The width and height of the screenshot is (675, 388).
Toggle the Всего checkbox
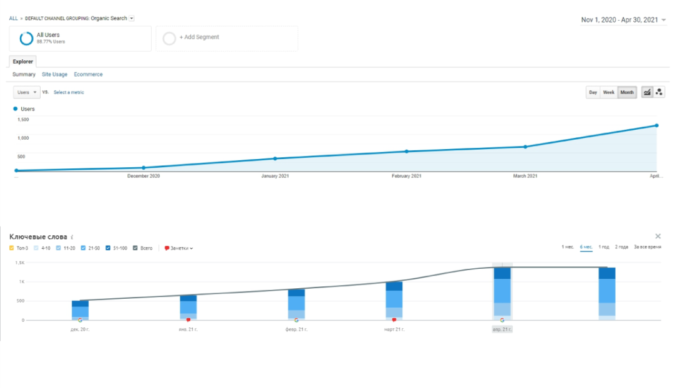pos(135,248)
